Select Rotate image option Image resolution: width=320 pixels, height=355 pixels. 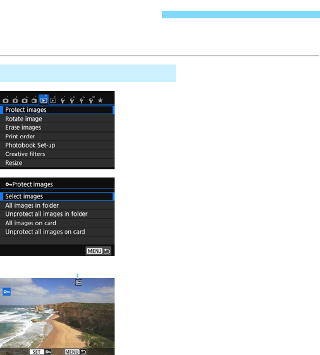[x=57, y=119]
